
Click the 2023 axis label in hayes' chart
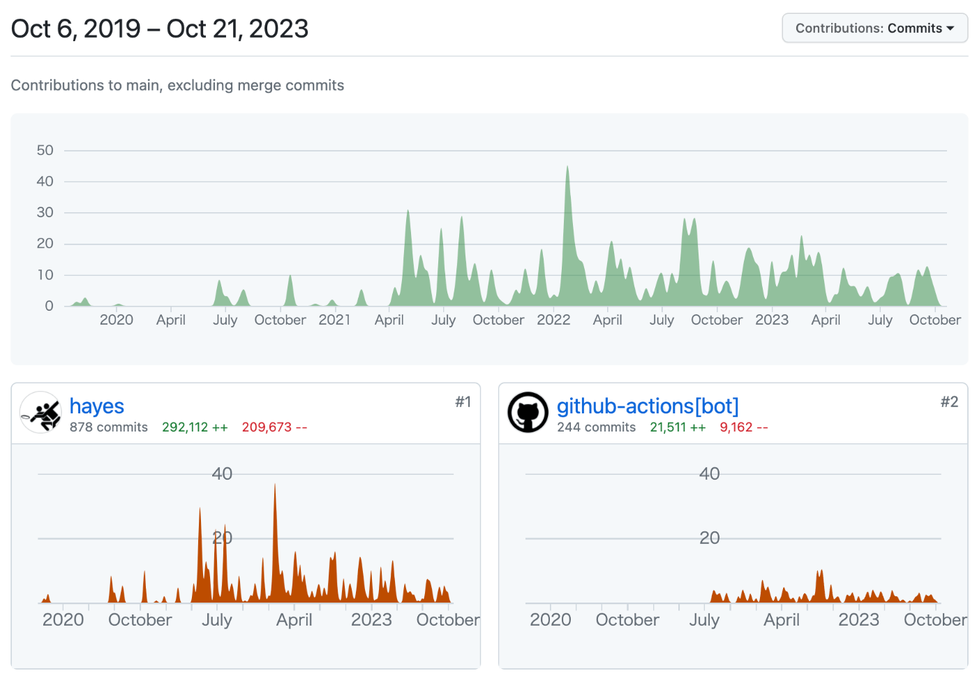click(x=371, y=620)
